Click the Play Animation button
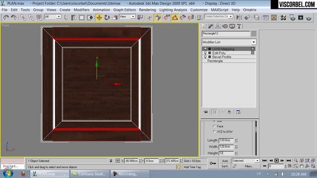This screenshot has width=317, height=178. (x=276, y=161)
